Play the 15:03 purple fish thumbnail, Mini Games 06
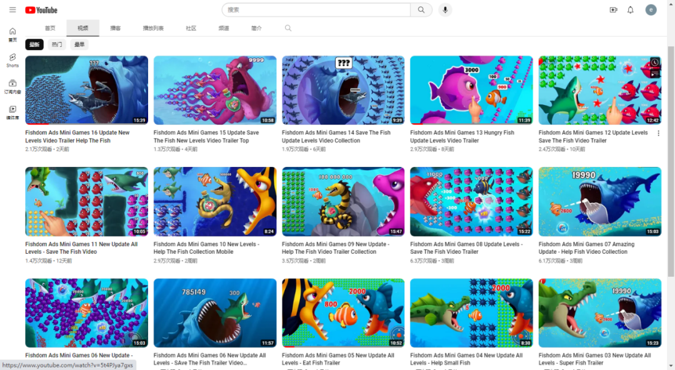Viewport: 675px width, 370px height. click(x=86, y=312)
